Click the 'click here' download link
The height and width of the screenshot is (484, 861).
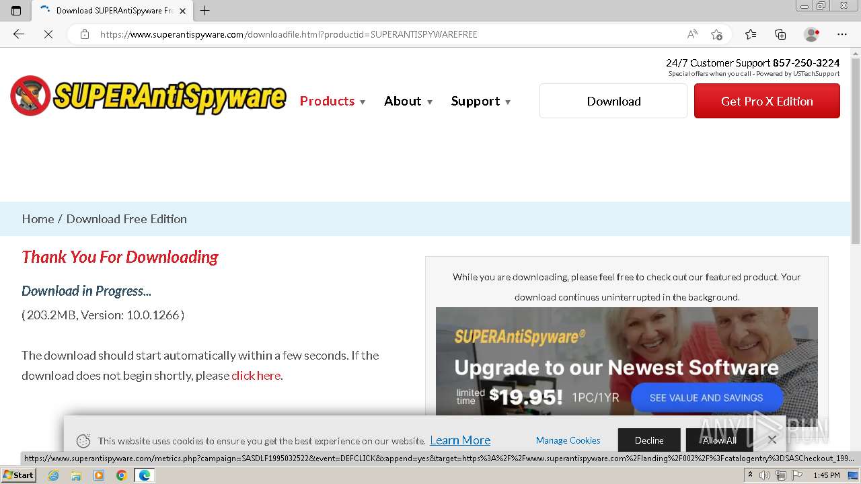[256, 375]
